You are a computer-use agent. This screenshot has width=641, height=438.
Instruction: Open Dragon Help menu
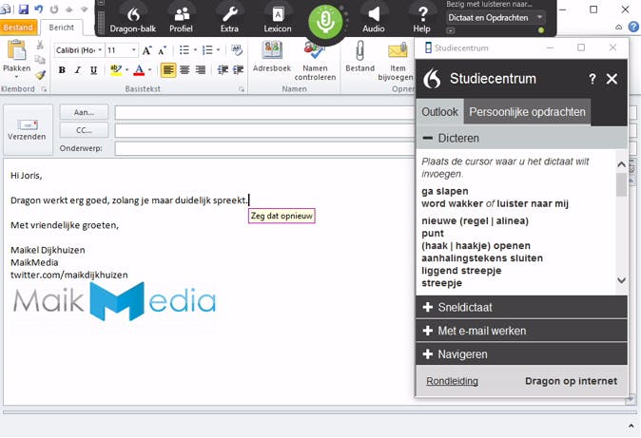(x=422, y=20)
